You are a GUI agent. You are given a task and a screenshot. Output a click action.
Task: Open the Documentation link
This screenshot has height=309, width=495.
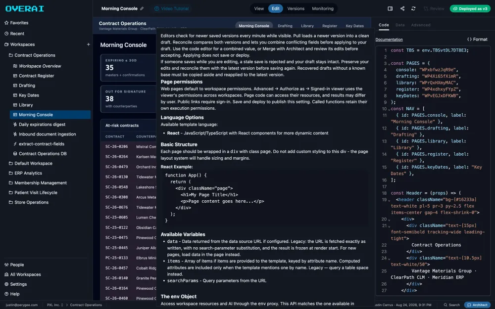389,40
